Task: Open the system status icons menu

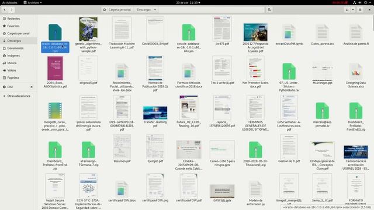Action: point(362,2)
